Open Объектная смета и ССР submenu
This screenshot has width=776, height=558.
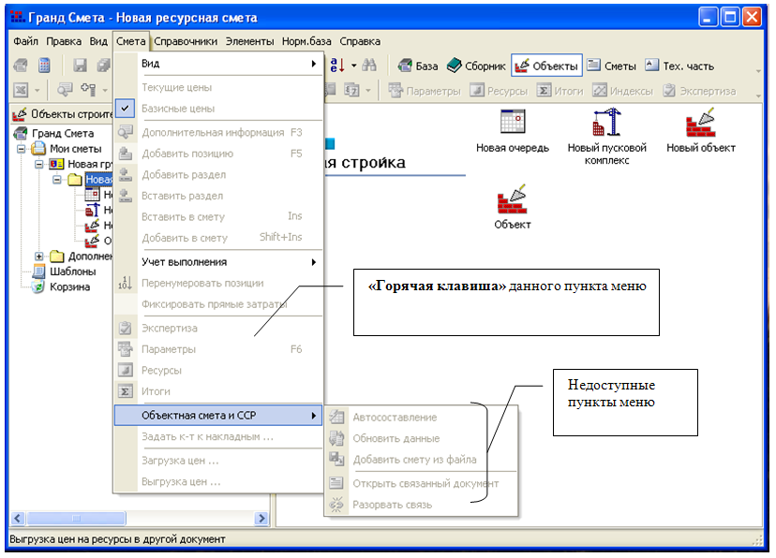(x=218, y=415)
